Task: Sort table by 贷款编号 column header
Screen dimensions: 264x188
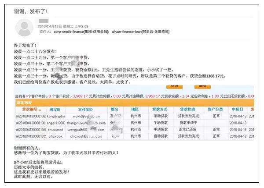Action: [30, 110]
